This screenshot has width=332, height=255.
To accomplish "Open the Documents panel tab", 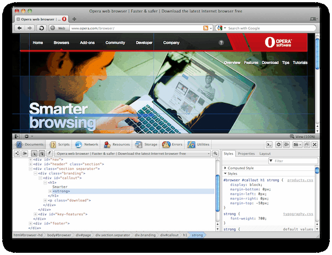I will [x=29, y=144].
